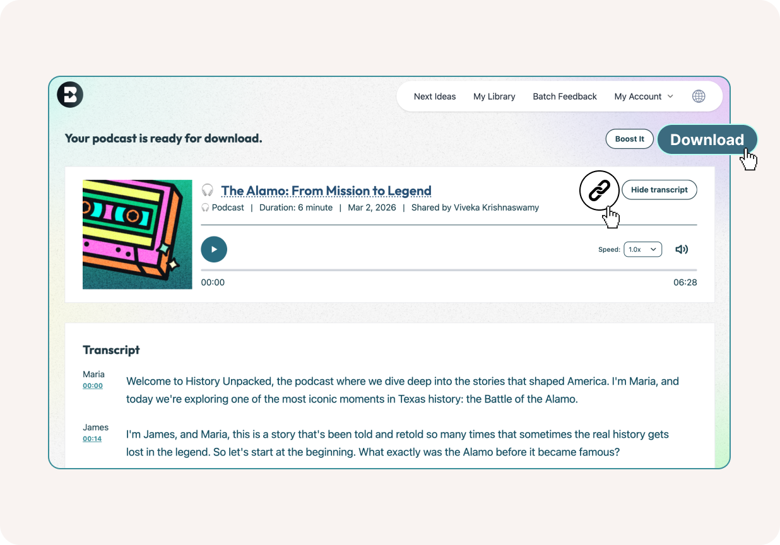The image size is (780, 545).
Task: Expand the My Account menu
Action: [644, 97]
